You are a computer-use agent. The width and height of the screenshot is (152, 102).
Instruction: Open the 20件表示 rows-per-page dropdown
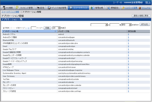click(56, 28)
